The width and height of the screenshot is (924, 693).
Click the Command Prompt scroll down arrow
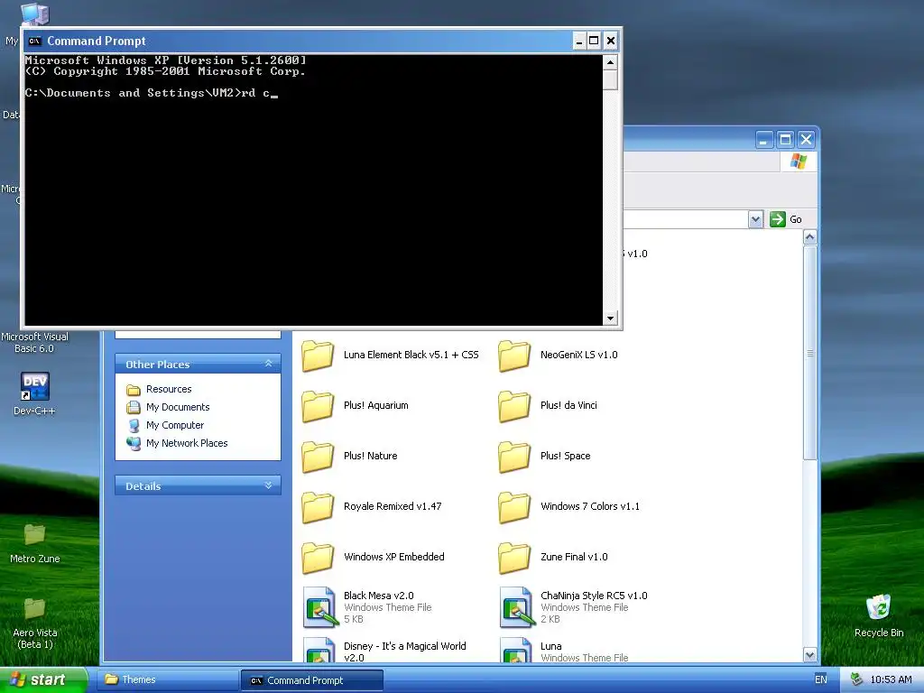pos(610,319)
